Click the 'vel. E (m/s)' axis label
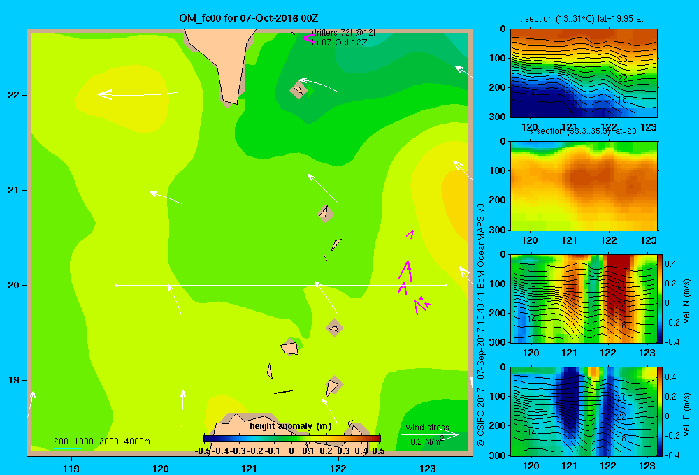Screen dimensions: 699x475 click(x=686, y=414)
